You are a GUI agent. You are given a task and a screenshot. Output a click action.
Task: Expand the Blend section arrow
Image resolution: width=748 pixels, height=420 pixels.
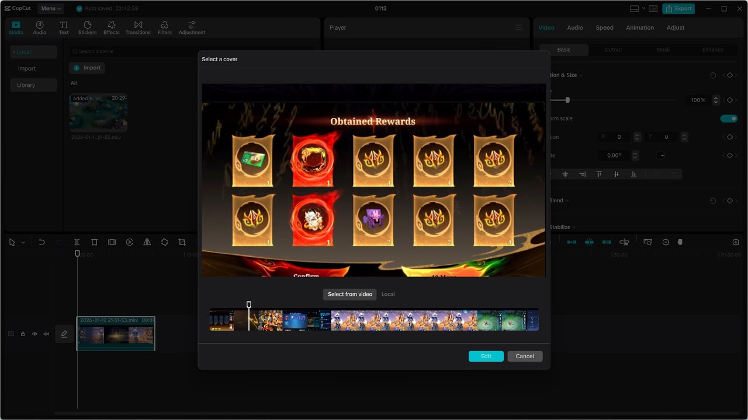click(x=567, y=201)
